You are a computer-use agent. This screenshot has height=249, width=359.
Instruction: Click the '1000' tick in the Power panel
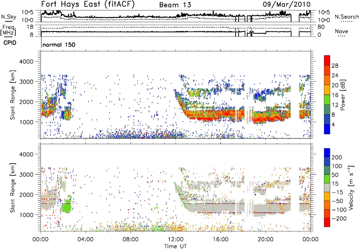pyautogui.click(x=26, y=122)
